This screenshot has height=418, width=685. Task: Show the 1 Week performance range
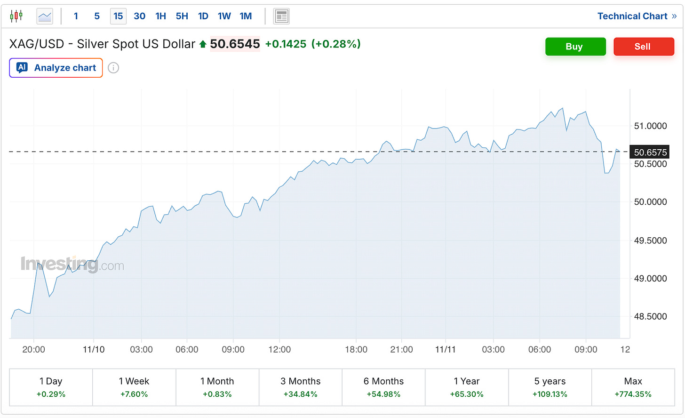[x=134, y=387]
